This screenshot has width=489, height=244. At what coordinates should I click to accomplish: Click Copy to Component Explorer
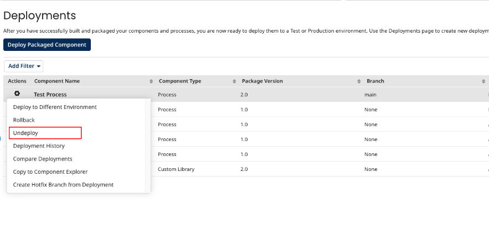tap(50, 172)
